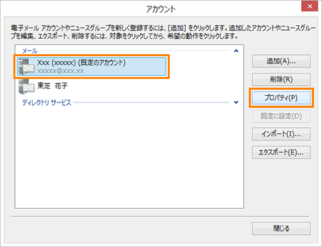The width and height of the screenshot is (322, 247).
Task: Click the エクスポート(E)... button
Action: click(281, 153)
